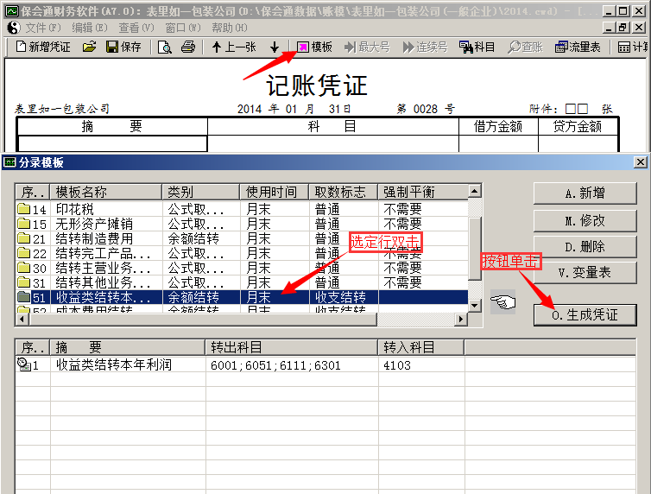The width and height of the screenshot is (651, 494).
Task: Open the 流量表 tool
Action: 578,47
